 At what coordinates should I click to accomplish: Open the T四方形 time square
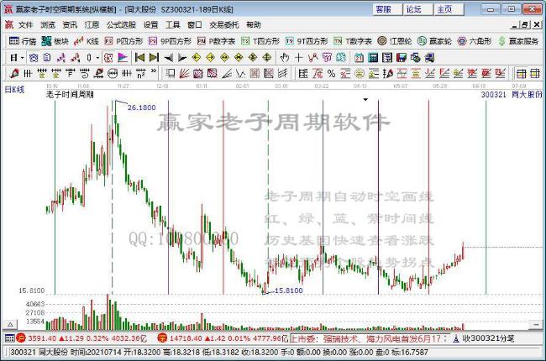260,41
